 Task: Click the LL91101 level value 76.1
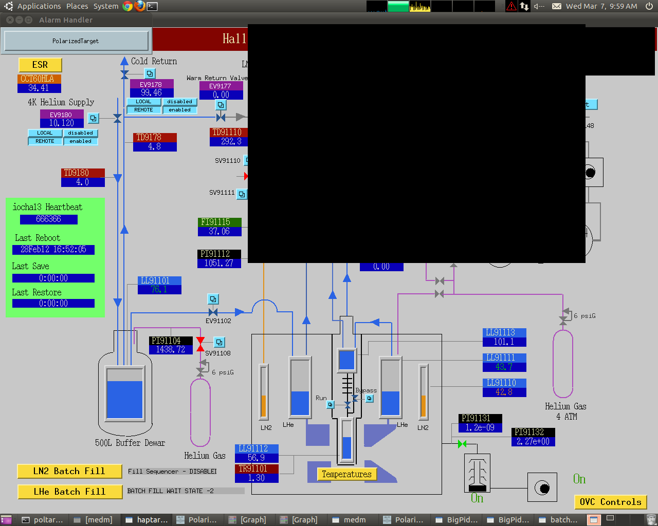(x=159, y=290)
